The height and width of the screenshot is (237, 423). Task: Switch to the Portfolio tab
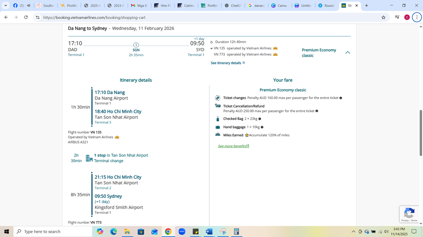tap(210, 5)
